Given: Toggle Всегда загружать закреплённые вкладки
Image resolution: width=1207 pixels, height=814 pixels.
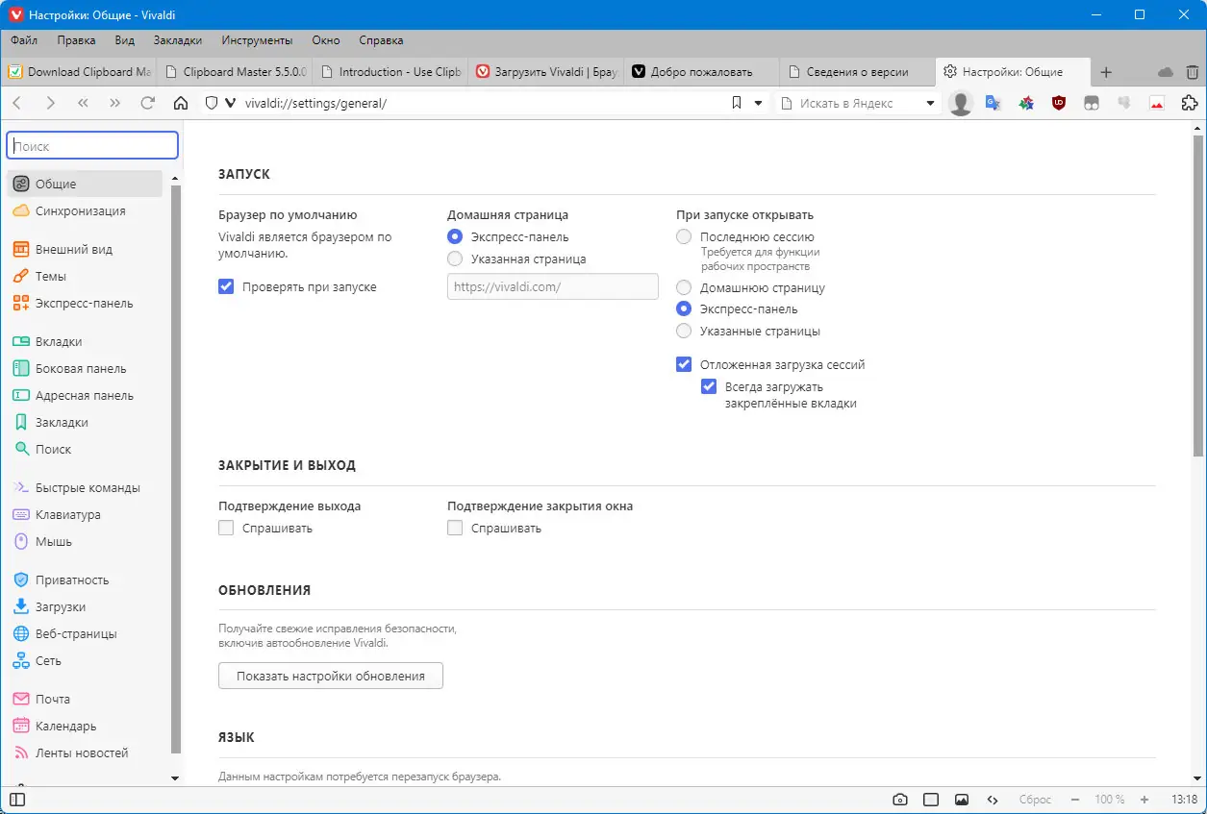Looking at the screenshot, I should (x=709, y=386).
